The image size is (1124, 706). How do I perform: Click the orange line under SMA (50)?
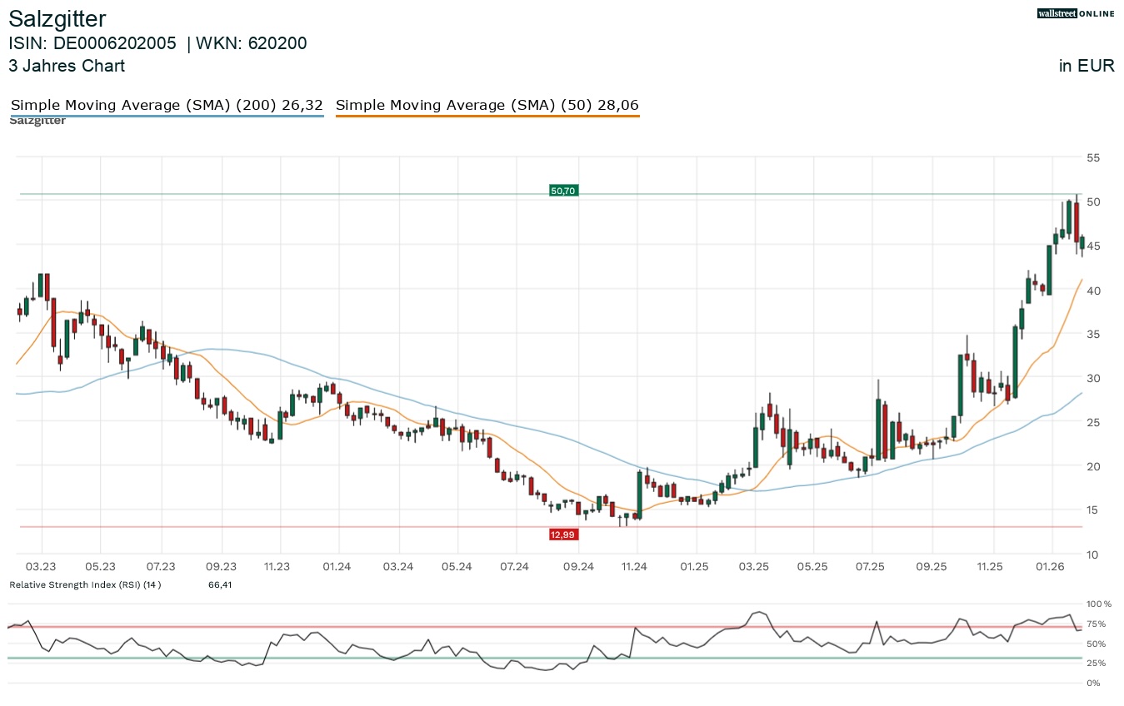(x=487, y=117)
